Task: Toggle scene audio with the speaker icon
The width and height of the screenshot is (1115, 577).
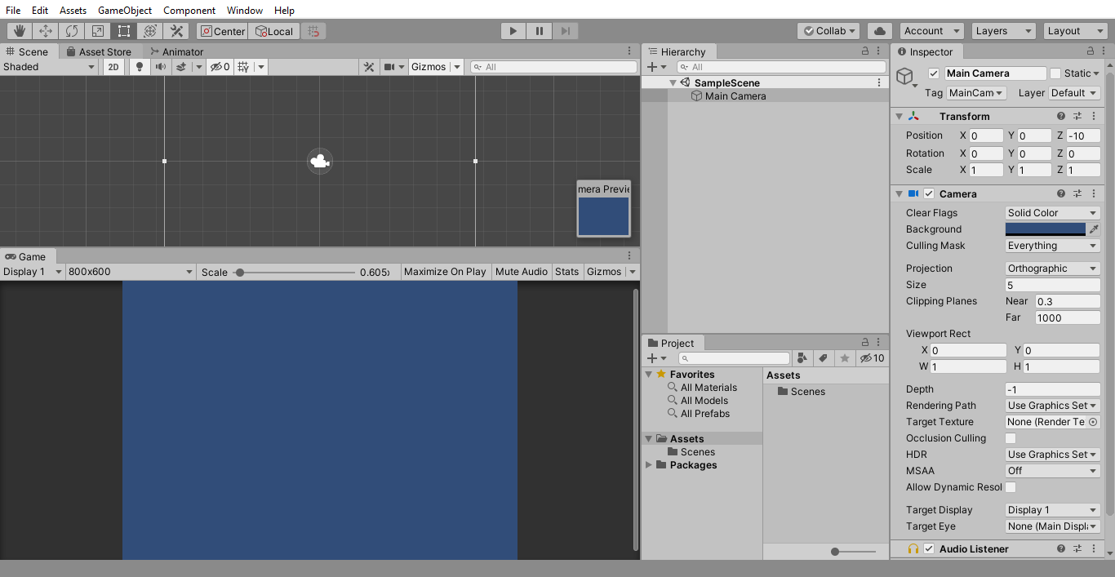Action: click(x=161, y=67)
